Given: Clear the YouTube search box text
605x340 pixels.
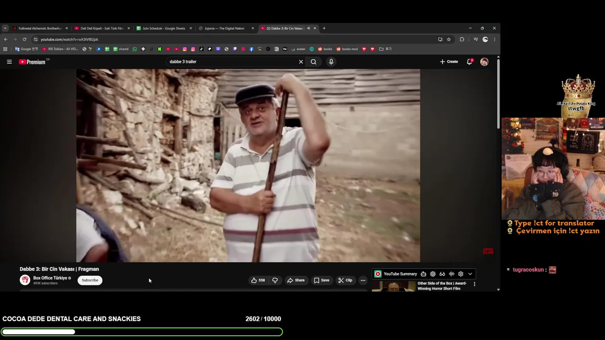Looking at the screenshot, I should click(x=301, y=61).
